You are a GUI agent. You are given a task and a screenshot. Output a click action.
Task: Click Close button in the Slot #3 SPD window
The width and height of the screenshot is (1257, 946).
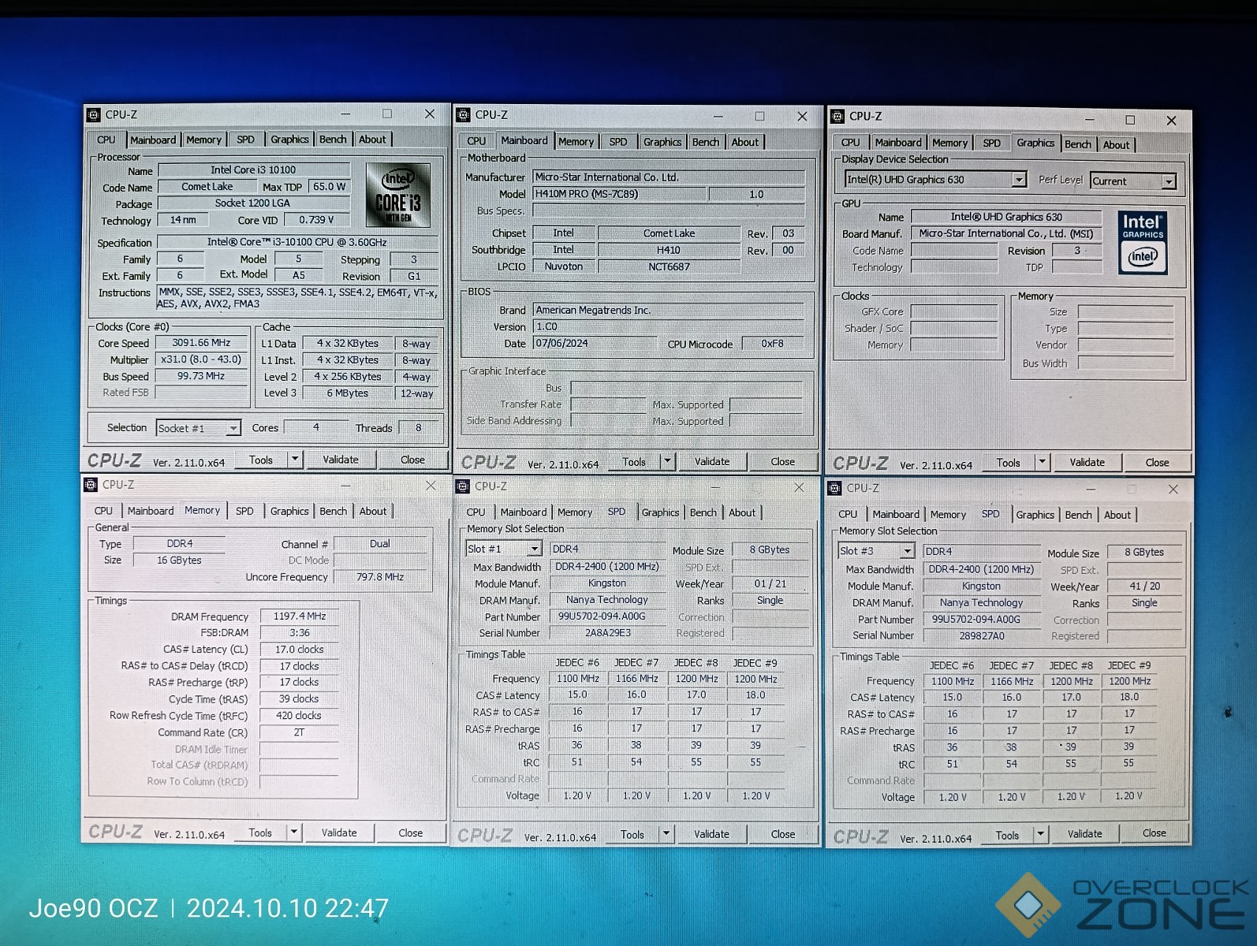(x=1154, y=832)
